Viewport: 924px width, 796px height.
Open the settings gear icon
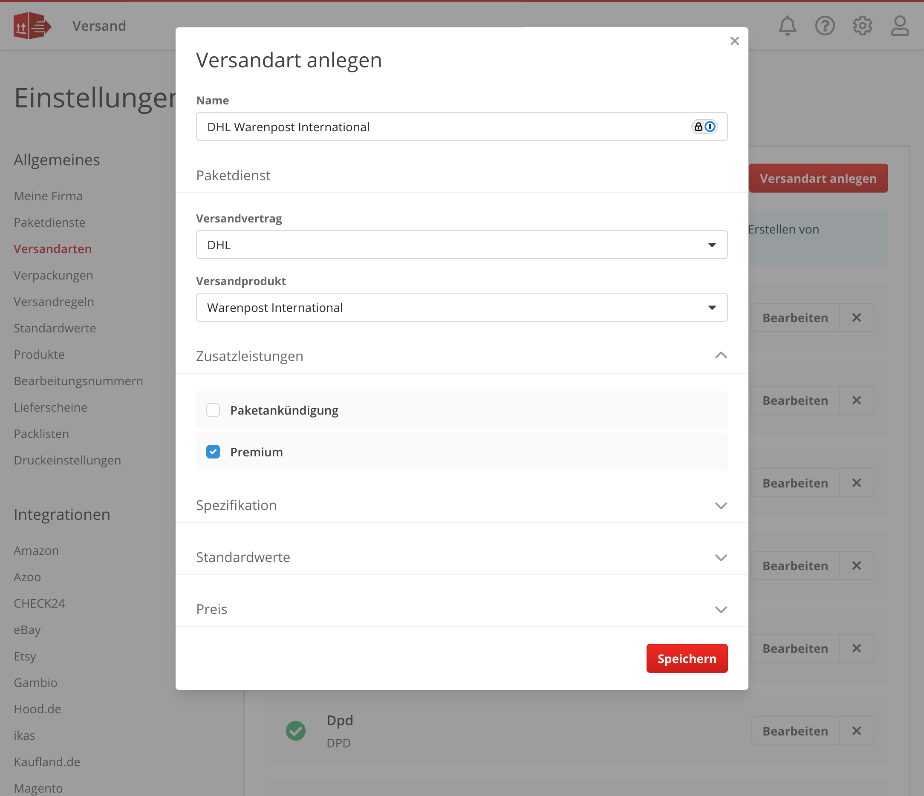(x=863, y=26)
